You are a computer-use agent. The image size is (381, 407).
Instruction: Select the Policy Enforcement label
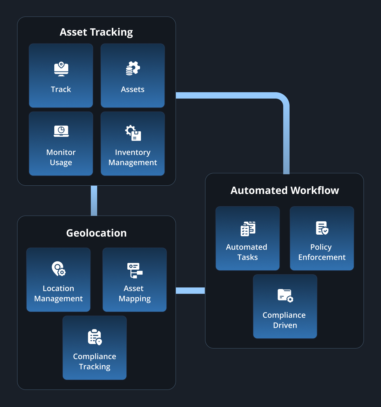(x=322, y=252)
